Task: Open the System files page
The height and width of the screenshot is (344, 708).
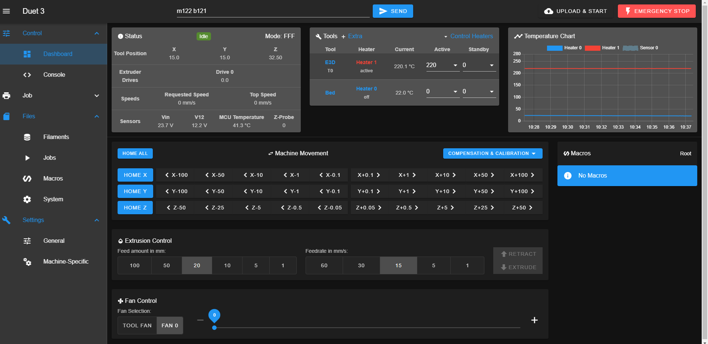Action: [54, 199]
